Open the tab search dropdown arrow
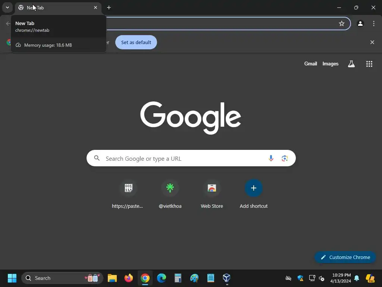This screenshot has height=287, width=382. point(7,7)
